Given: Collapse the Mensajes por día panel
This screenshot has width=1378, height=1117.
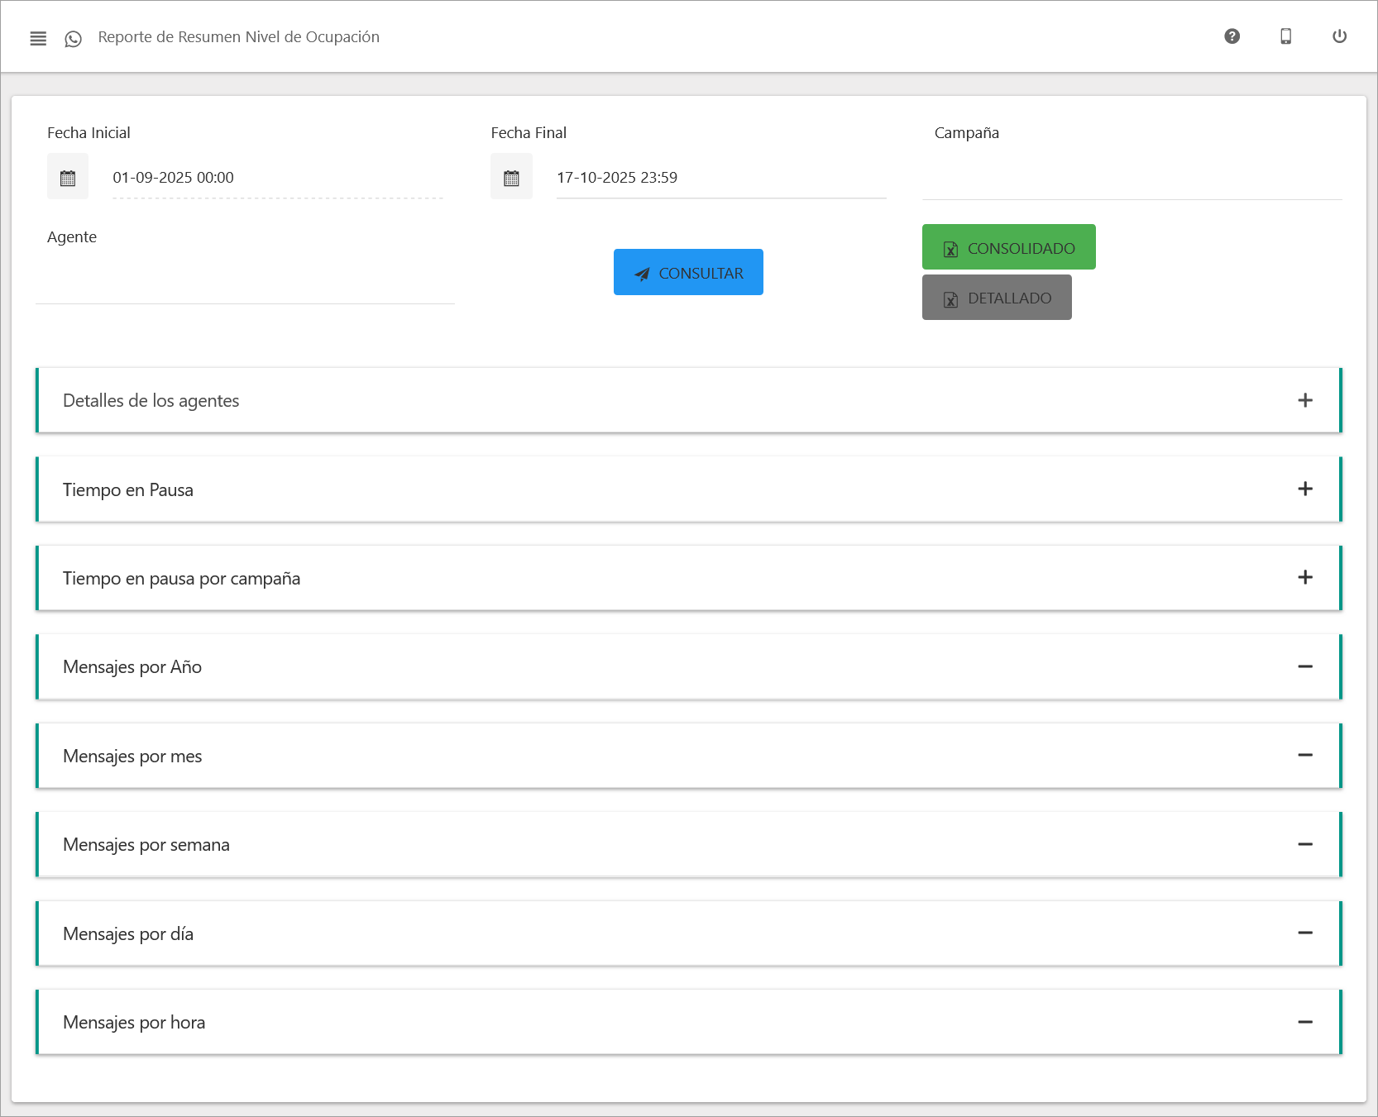Looking at the screenshot, I should (x=1304, y=933).
